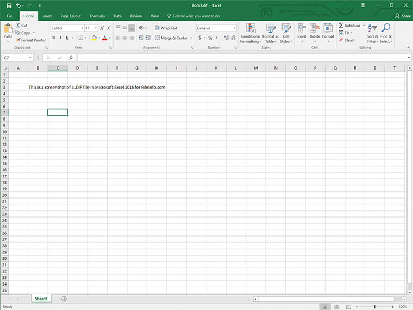Switch to Normal view in status bar

click(x=325, y=307)
